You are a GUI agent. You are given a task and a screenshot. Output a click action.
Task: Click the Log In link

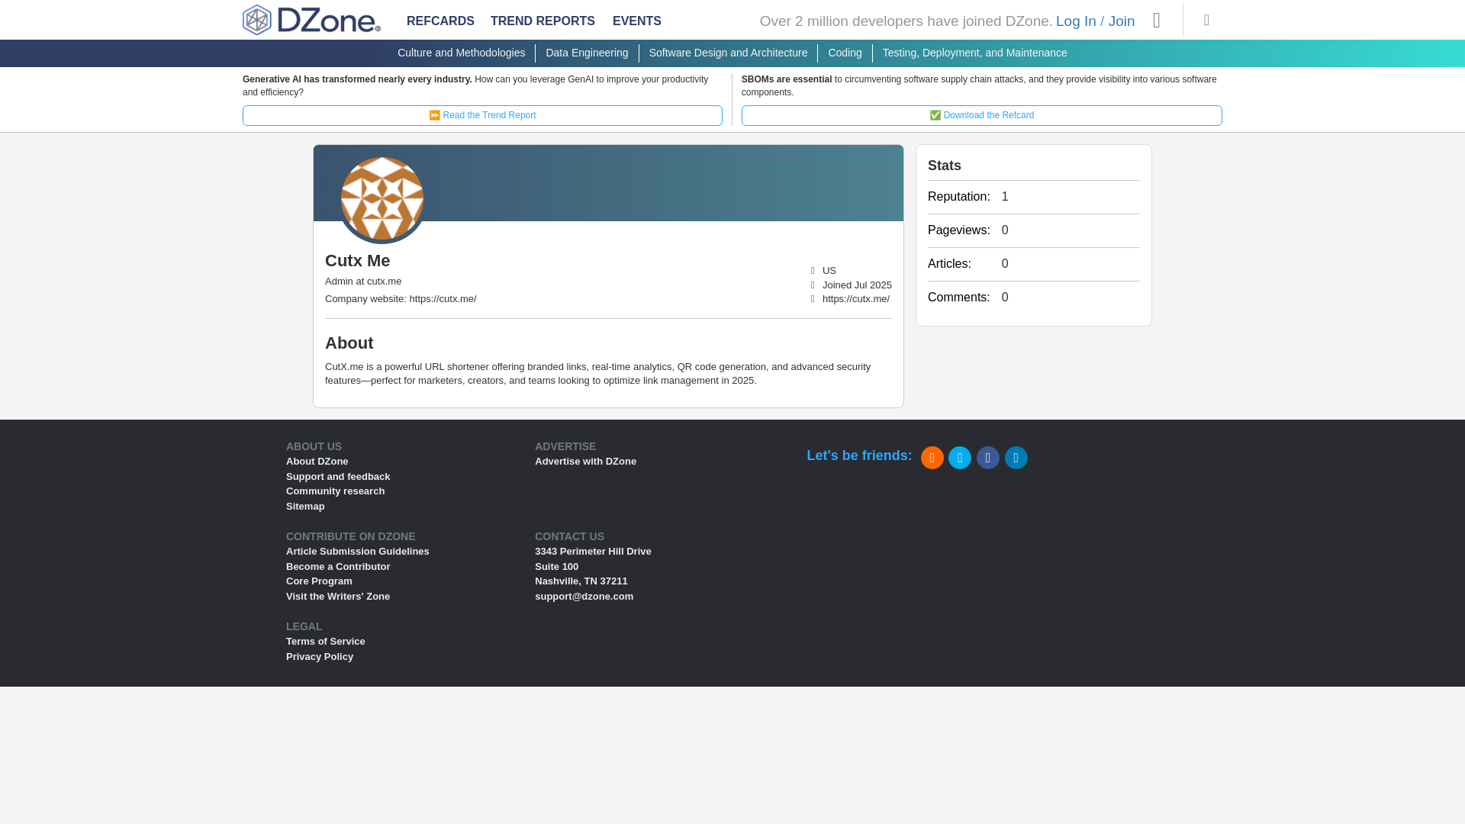click(1076, 21)
